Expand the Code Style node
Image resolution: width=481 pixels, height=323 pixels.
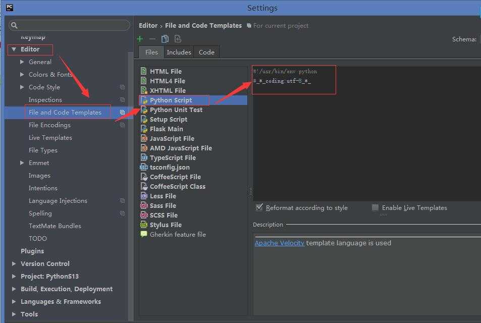click(22, 87)
